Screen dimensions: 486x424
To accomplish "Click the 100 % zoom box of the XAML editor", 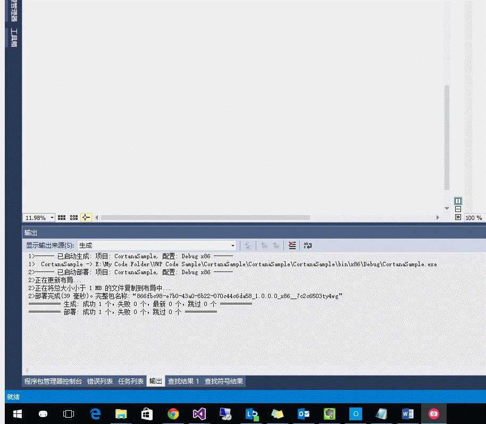I will click(474, 218).
